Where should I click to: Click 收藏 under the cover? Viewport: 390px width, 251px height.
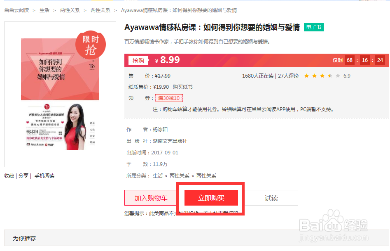(x=9, y=176)
